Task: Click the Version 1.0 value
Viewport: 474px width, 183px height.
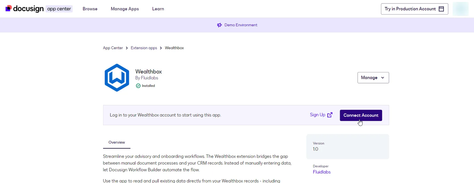Action: pos(316,149)
